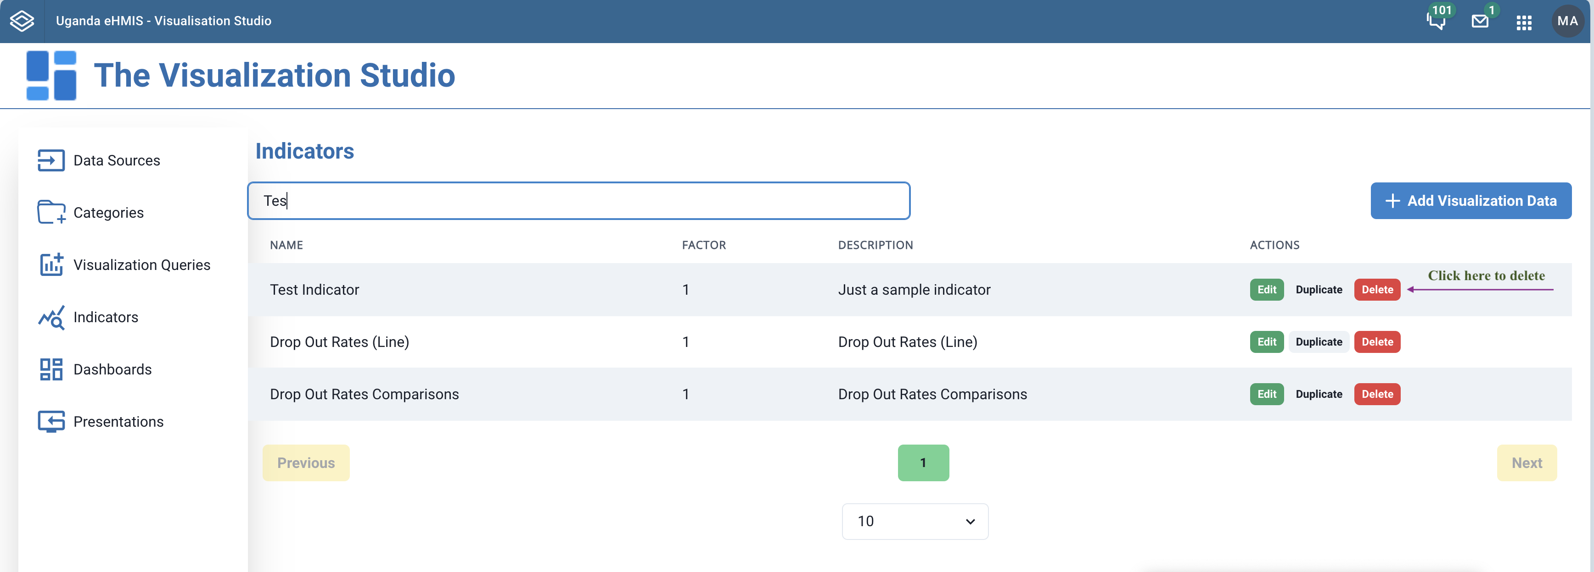
Task: Select the Test Indicator name cell
Action: 314,290
